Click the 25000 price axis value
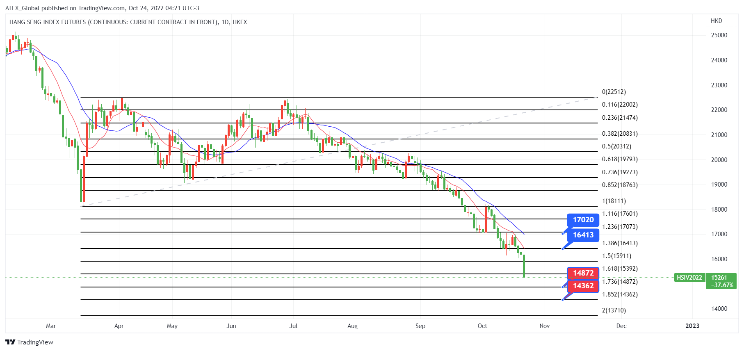The width and height of the screenshot is (744, 351). pos(719,35)
